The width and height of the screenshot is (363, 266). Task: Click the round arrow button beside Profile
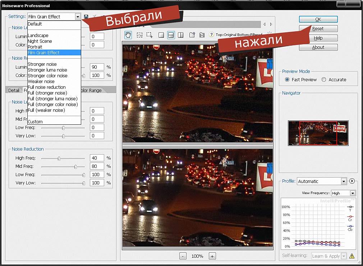pos(352,181)
